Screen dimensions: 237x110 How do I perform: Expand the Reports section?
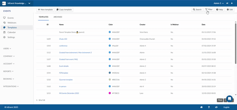[x=8, y=71]
